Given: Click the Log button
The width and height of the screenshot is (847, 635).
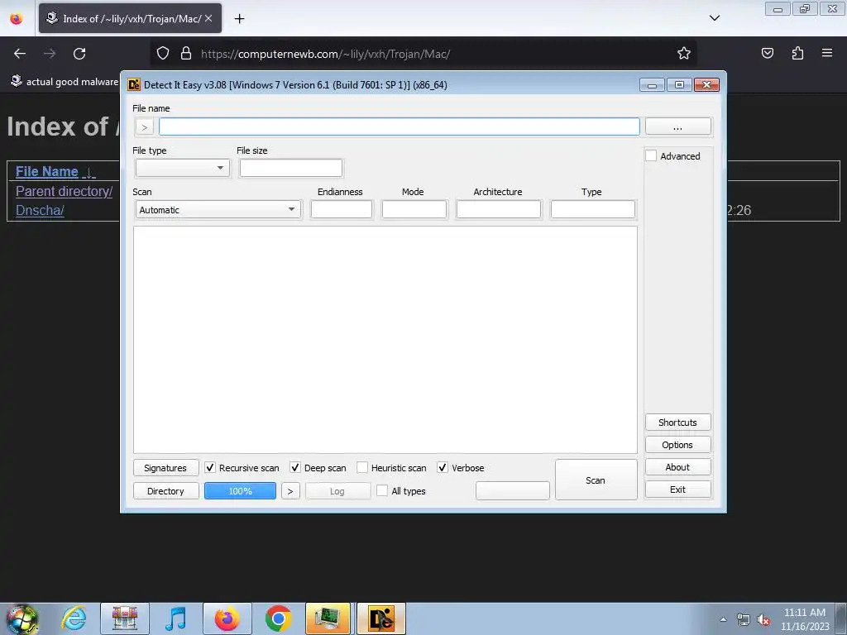Looking at the screenshot, I should click(x=337, y=491).
